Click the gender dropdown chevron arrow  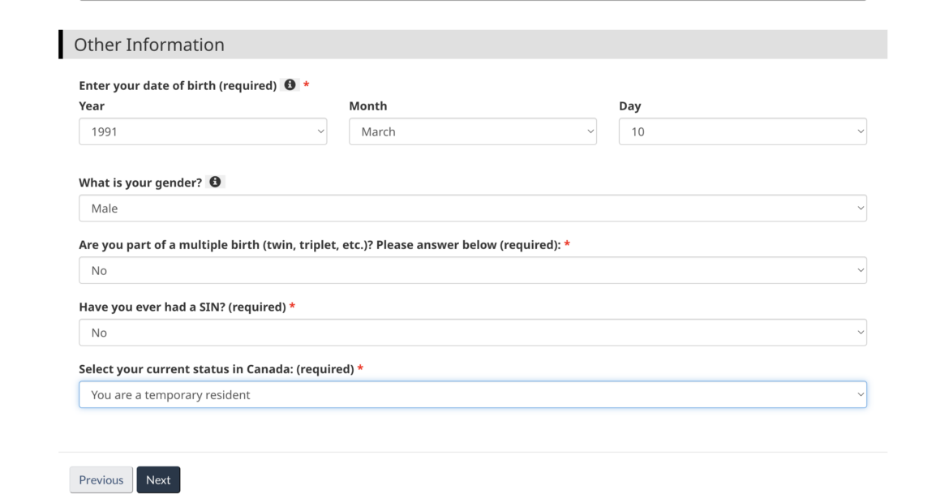tap(860, 208)
